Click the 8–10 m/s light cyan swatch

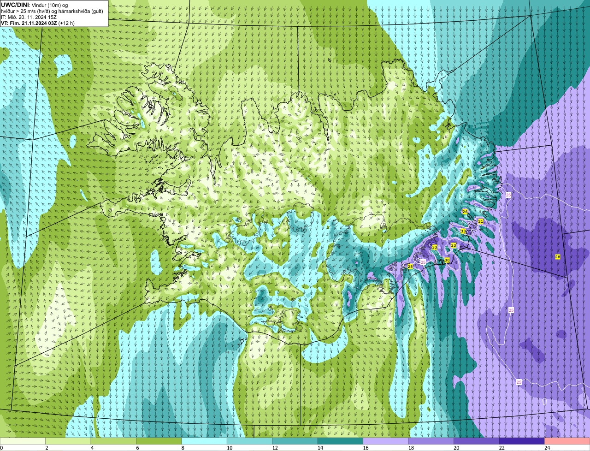pos(204,441)
